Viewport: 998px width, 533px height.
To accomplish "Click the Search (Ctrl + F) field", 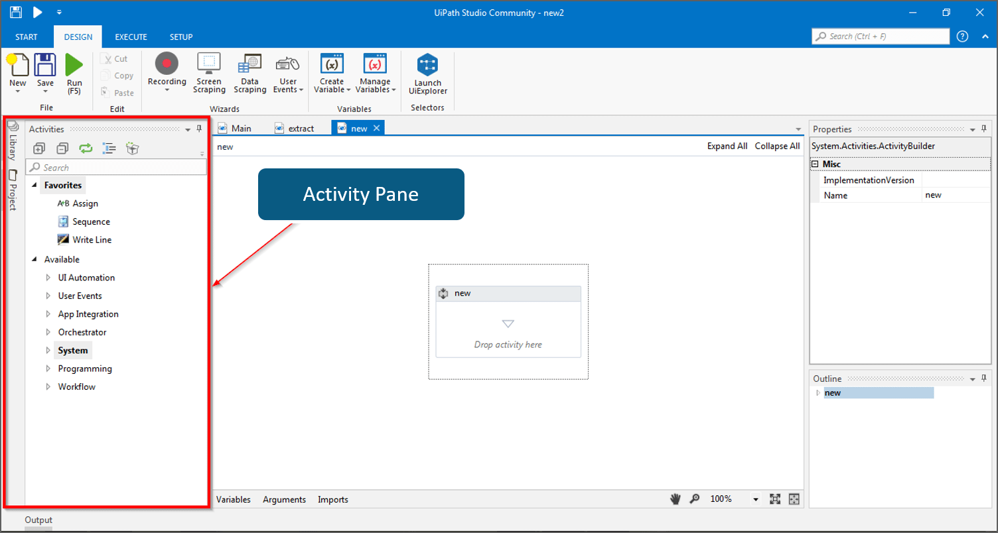I will pyautogui.click(x=880, y=36).
